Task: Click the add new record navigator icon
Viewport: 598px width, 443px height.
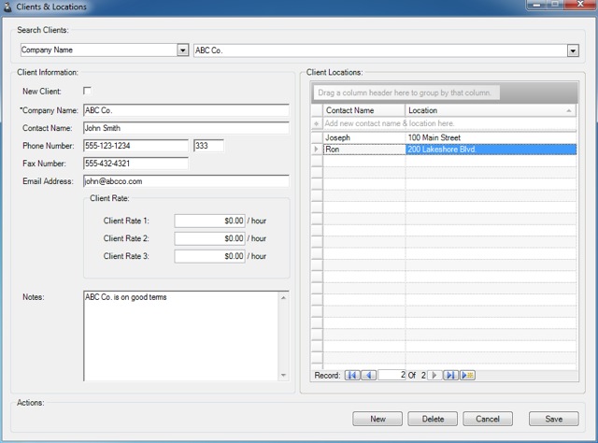Action: [x=467, y=375]
